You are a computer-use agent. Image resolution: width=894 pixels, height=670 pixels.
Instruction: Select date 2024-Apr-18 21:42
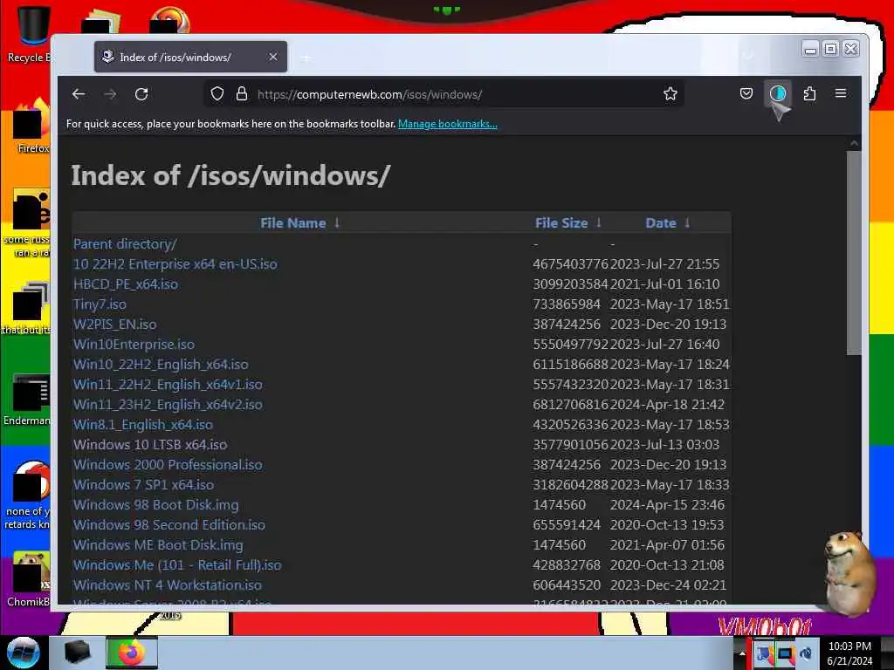point(667,405)
